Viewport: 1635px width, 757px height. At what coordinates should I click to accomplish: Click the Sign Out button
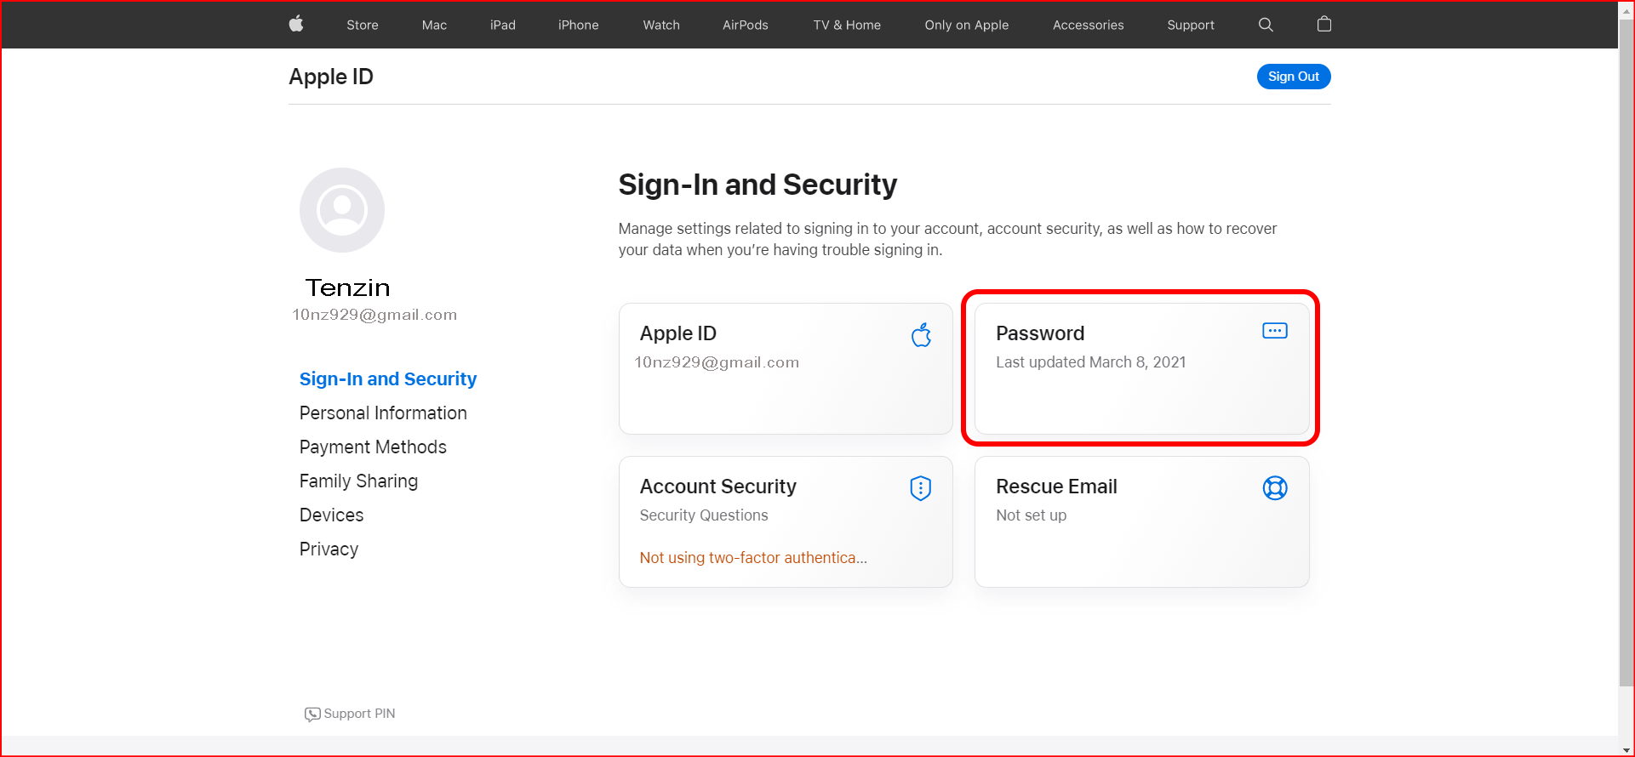click(1293, 76)
